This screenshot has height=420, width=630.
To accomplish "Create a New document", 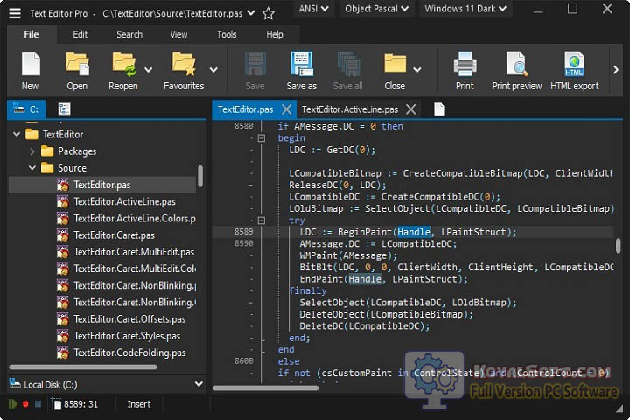I will 31,71.
